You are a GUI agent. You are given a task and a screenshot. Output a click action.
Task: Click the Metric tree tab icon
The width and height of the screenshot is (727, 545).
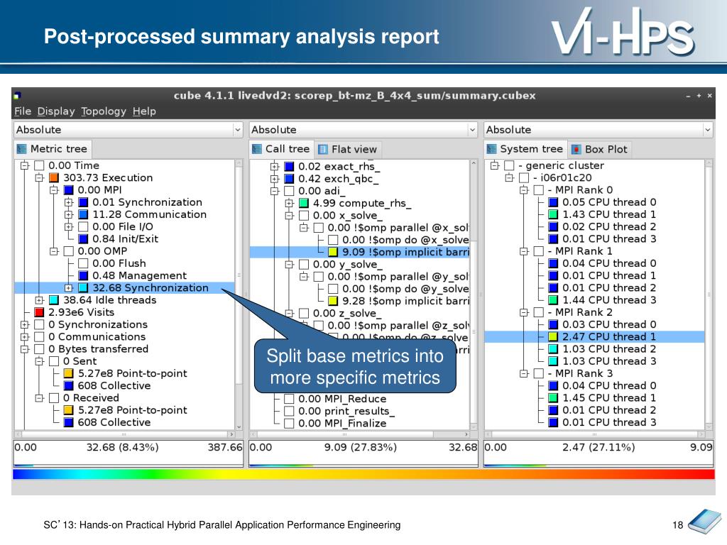[21, 149]
